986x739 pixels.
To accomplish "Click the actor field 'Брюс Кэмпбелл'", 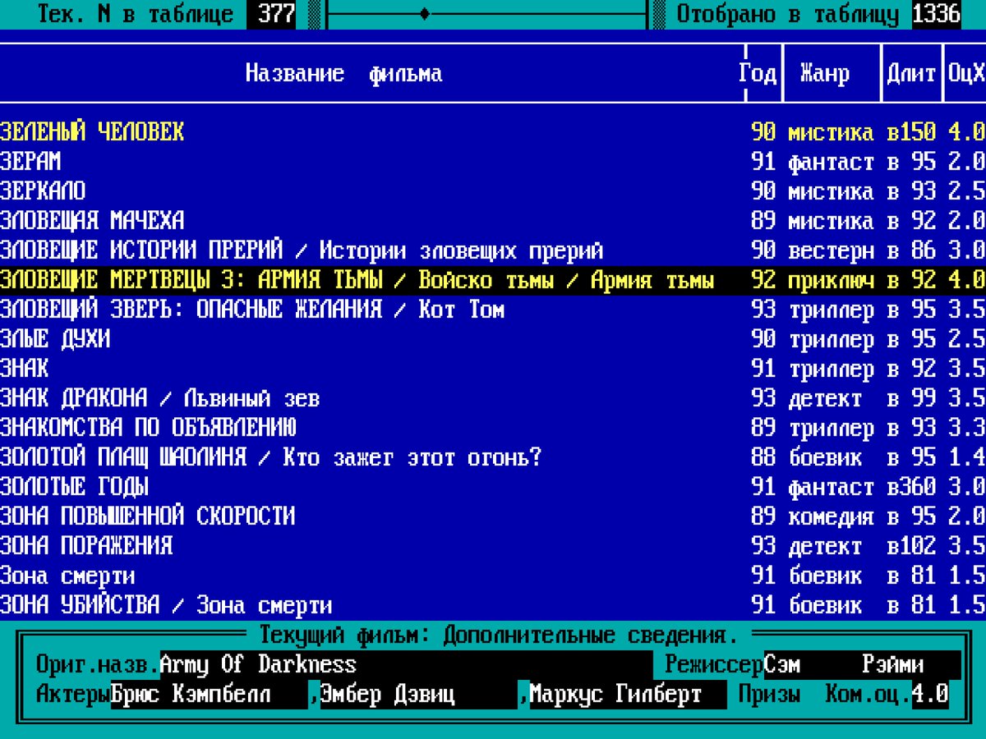I will click(210, 694).
